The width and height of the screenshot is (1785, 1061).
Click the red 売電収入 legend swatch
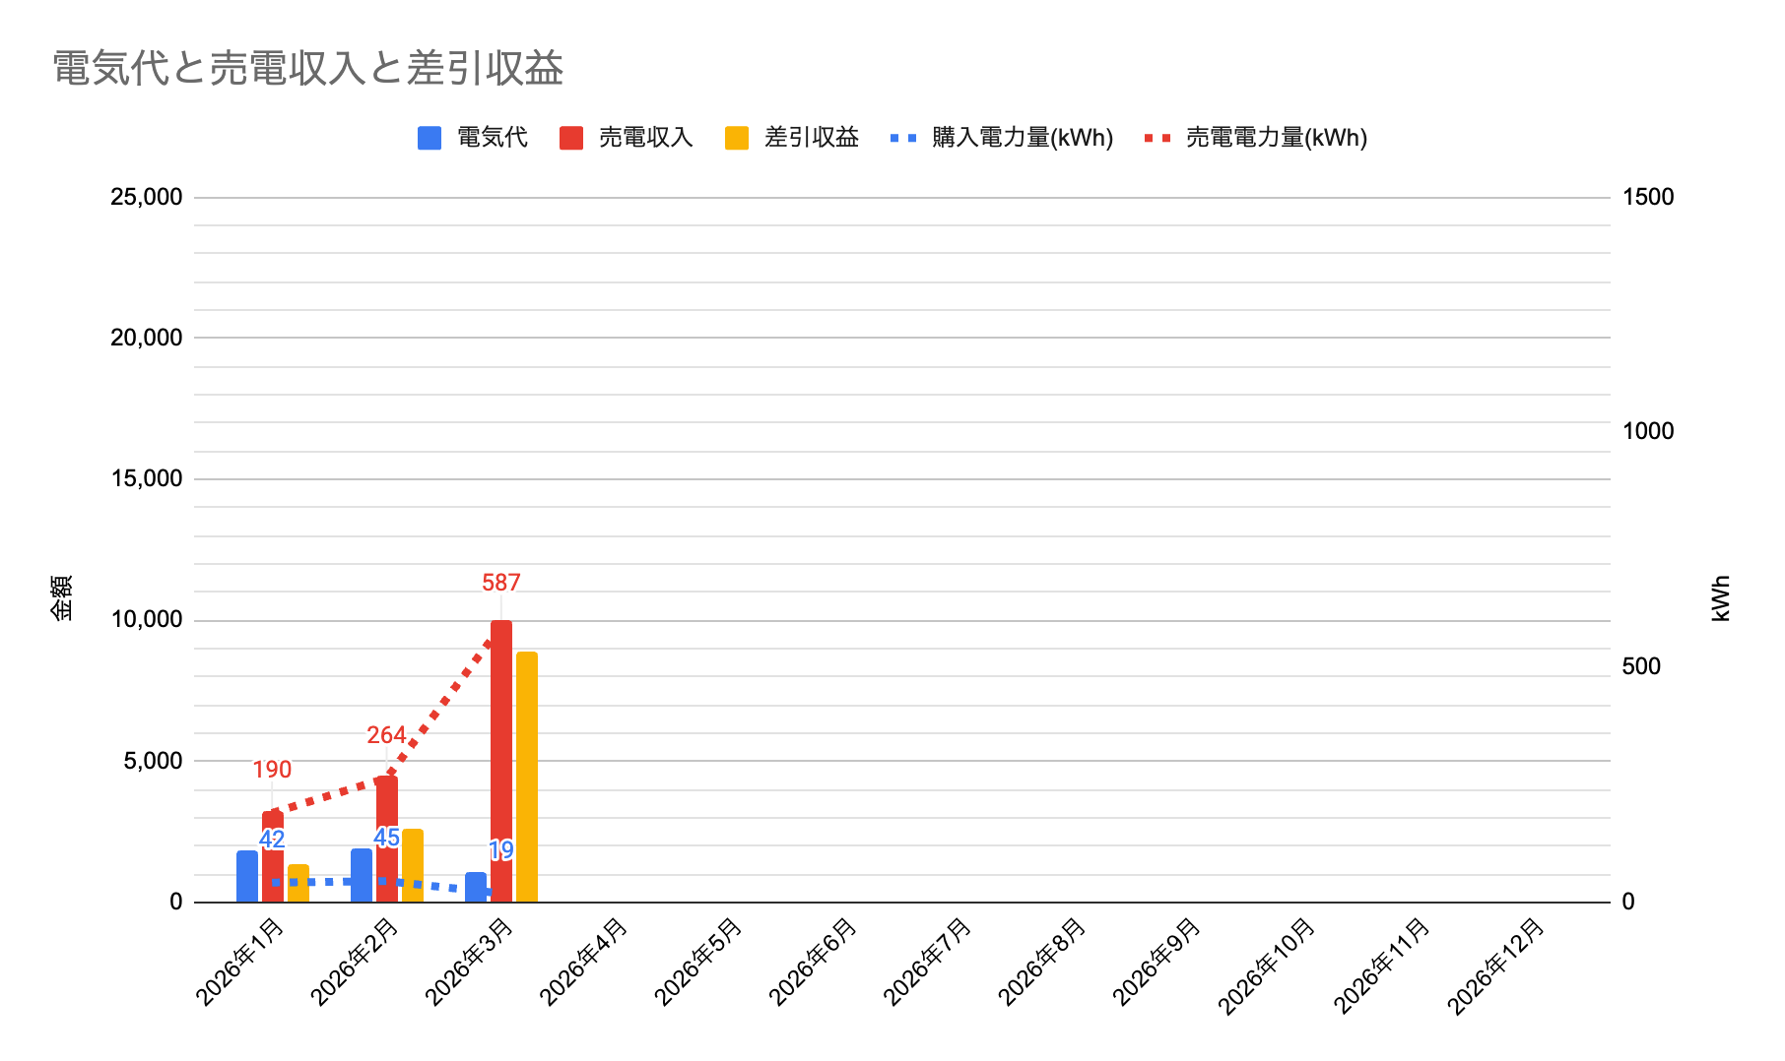tap(571, 138)
